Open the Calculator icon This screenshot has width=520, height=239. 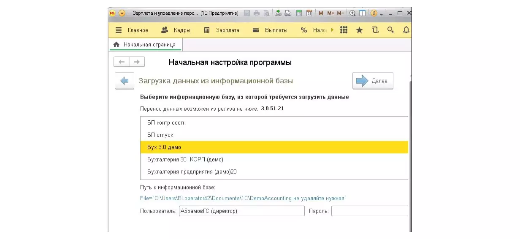(x=299, y=13)
